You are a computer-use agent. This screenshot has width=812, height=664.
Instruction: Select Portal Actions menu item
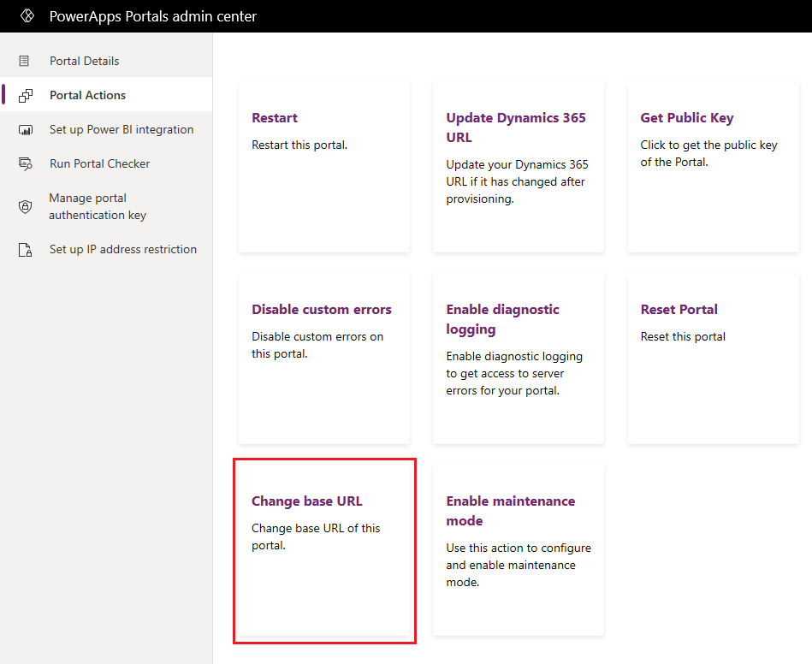[x=106, y=95]
